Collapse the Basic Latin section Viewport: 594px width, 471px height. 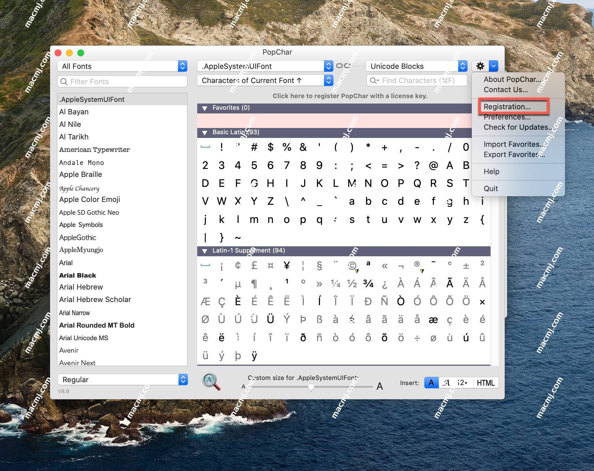(x=204, y=133)
